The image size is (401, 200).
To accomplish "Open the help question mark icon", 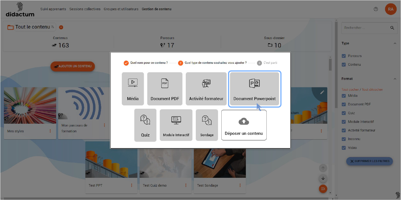I will [x=376, y=9].
